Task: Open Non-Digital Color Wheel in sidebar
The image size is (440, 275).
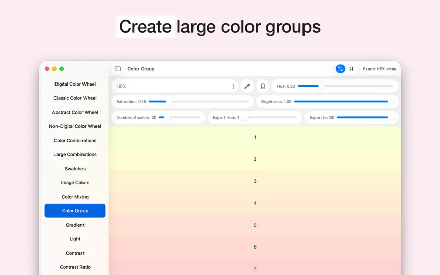Action: click(75, 126)
